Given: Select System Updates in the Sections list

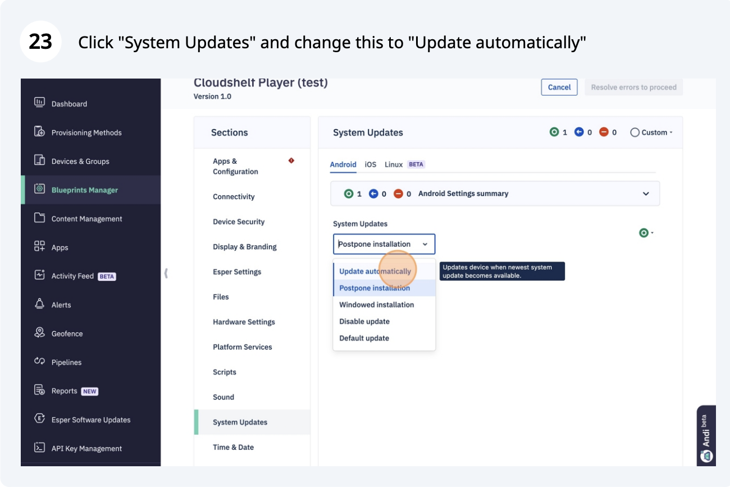Looking at the screenshot, I should (x=252, y=422).
